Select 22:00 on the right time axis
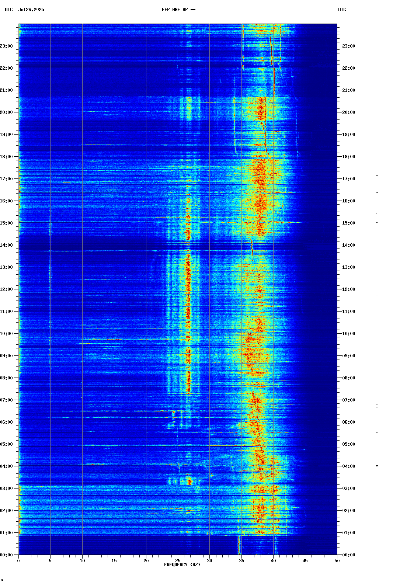 (349, 68)
